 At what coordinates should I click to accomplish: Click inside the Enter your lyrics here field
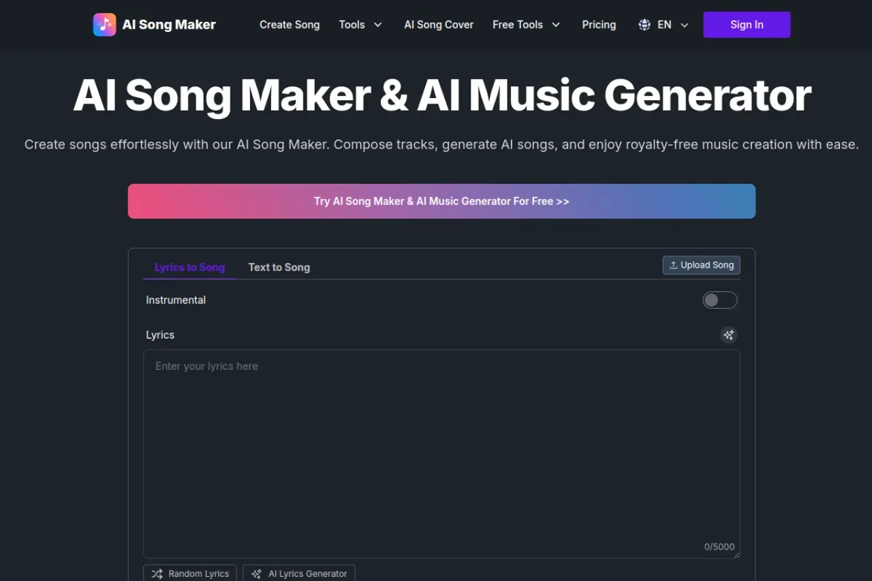(x=441, y=454)
